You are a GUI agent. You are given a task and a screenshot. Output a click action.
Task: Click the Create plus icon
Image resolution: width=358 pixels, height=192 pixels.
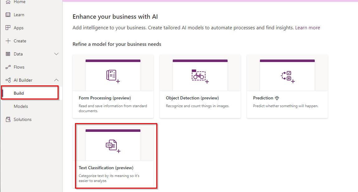(8, 41)
